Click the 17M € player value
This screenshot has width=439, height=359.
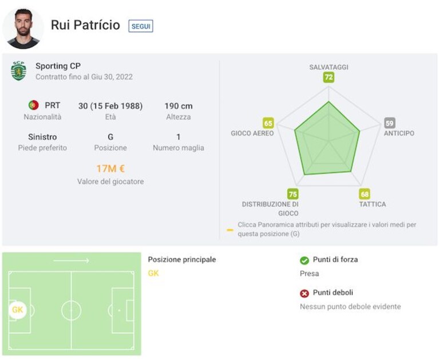(x=110, y=168)
